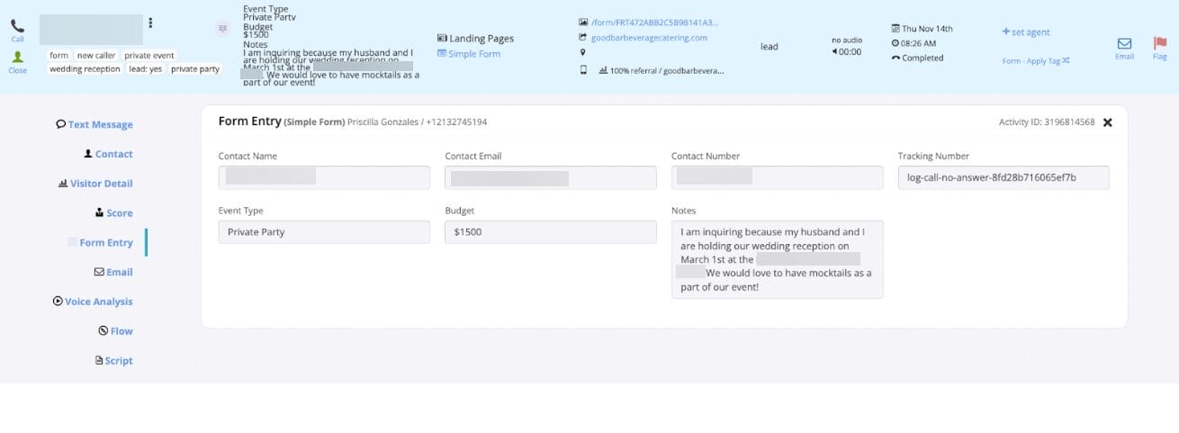
Task: Click the Contact Email field
Action: (551, 177)
